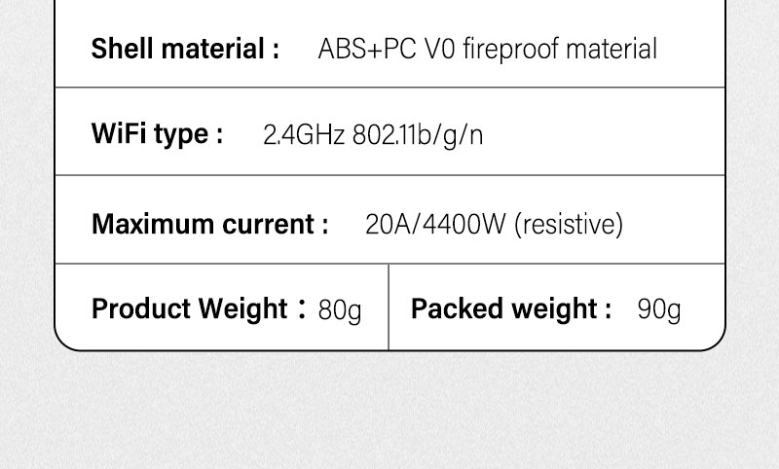Click 4400W in maximum current value
Viewport: 779px width, 469px height.
coord(464,225)
